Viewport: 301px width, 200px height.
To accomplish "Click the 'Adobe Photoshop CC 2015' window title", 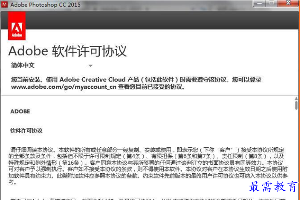I will tap(46, 5).
